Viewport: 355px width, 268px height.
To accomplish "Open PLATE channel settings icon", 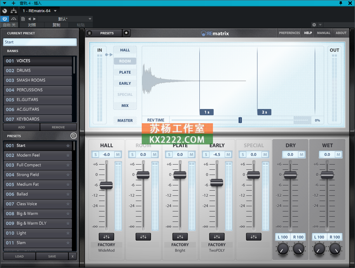I will tap(180, 237).
